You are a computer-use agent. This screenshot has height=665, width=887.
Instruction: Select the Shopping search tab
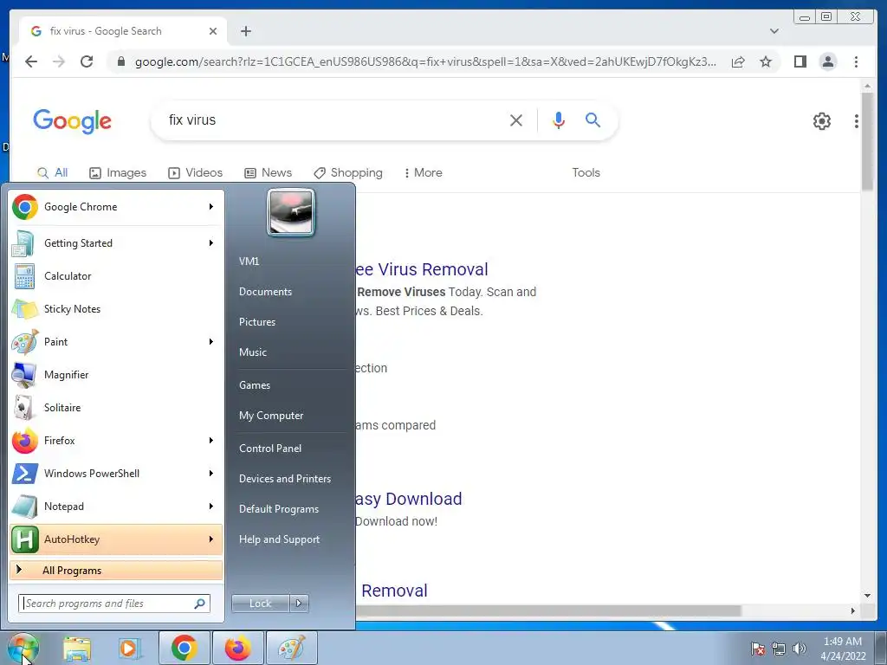348,172
